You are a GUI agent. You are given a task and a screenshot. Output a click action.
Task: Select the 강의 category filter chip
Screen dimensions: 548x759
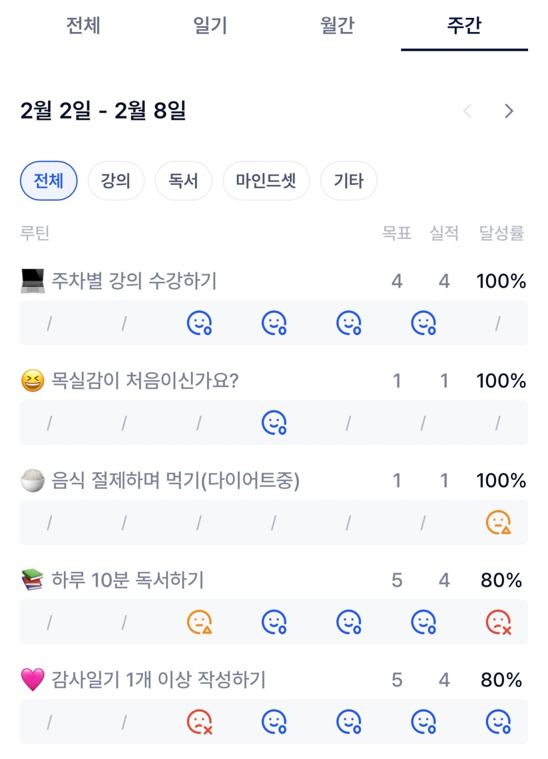[x=115, y=181]
